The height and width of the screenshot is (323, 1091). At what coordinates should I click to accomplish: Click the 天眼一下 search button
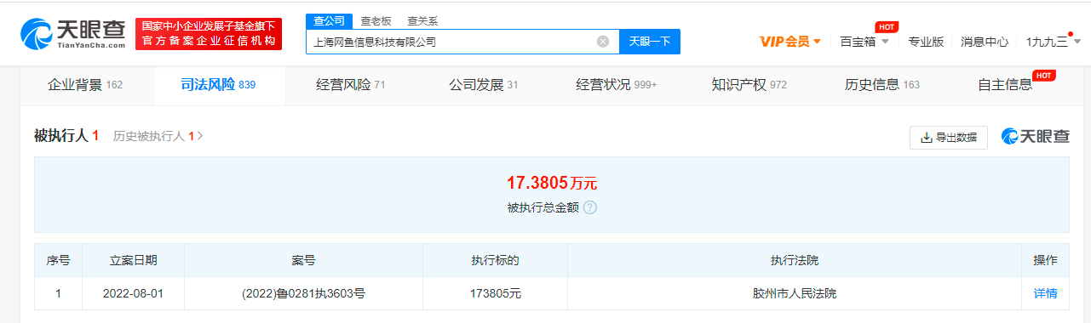(x=650, y=41)
